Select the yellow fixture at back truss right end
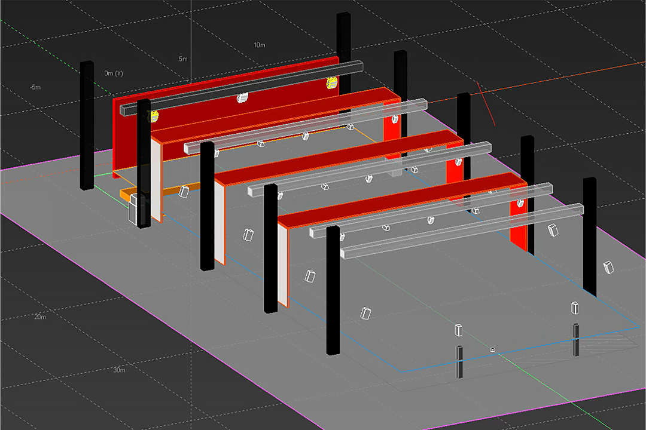 (331, 84)
